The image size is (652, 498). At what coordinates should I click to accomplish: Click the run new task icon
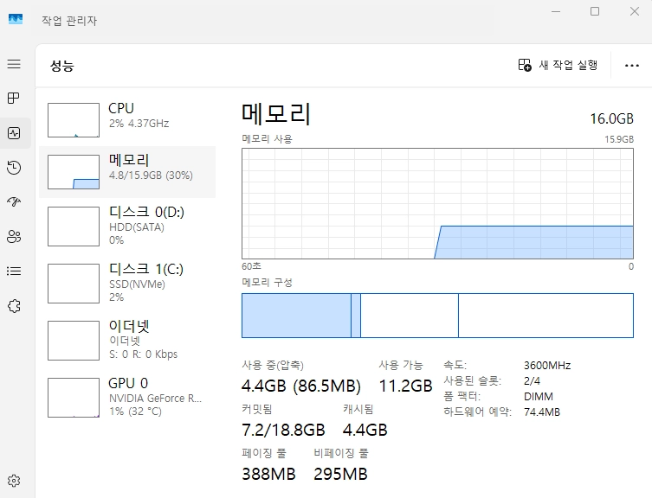point(525,65)
